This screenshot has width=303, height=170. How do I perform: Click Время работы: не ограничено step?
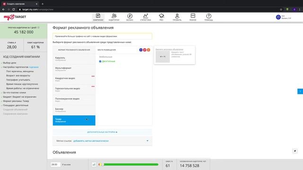click(23, 88)
